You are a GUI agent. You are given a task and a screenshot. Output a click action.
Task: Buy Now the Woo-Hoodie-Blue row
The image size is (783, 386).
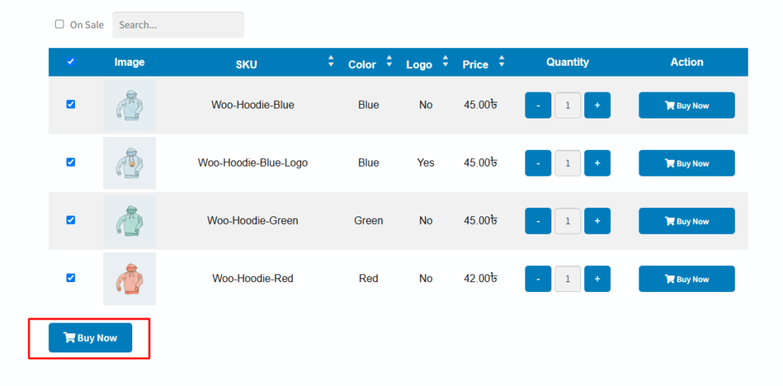point(687,105)
